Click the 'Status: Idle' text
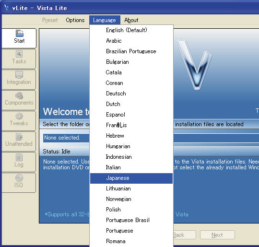The height and width of the screenshot is (247, 259). (57, 152)
